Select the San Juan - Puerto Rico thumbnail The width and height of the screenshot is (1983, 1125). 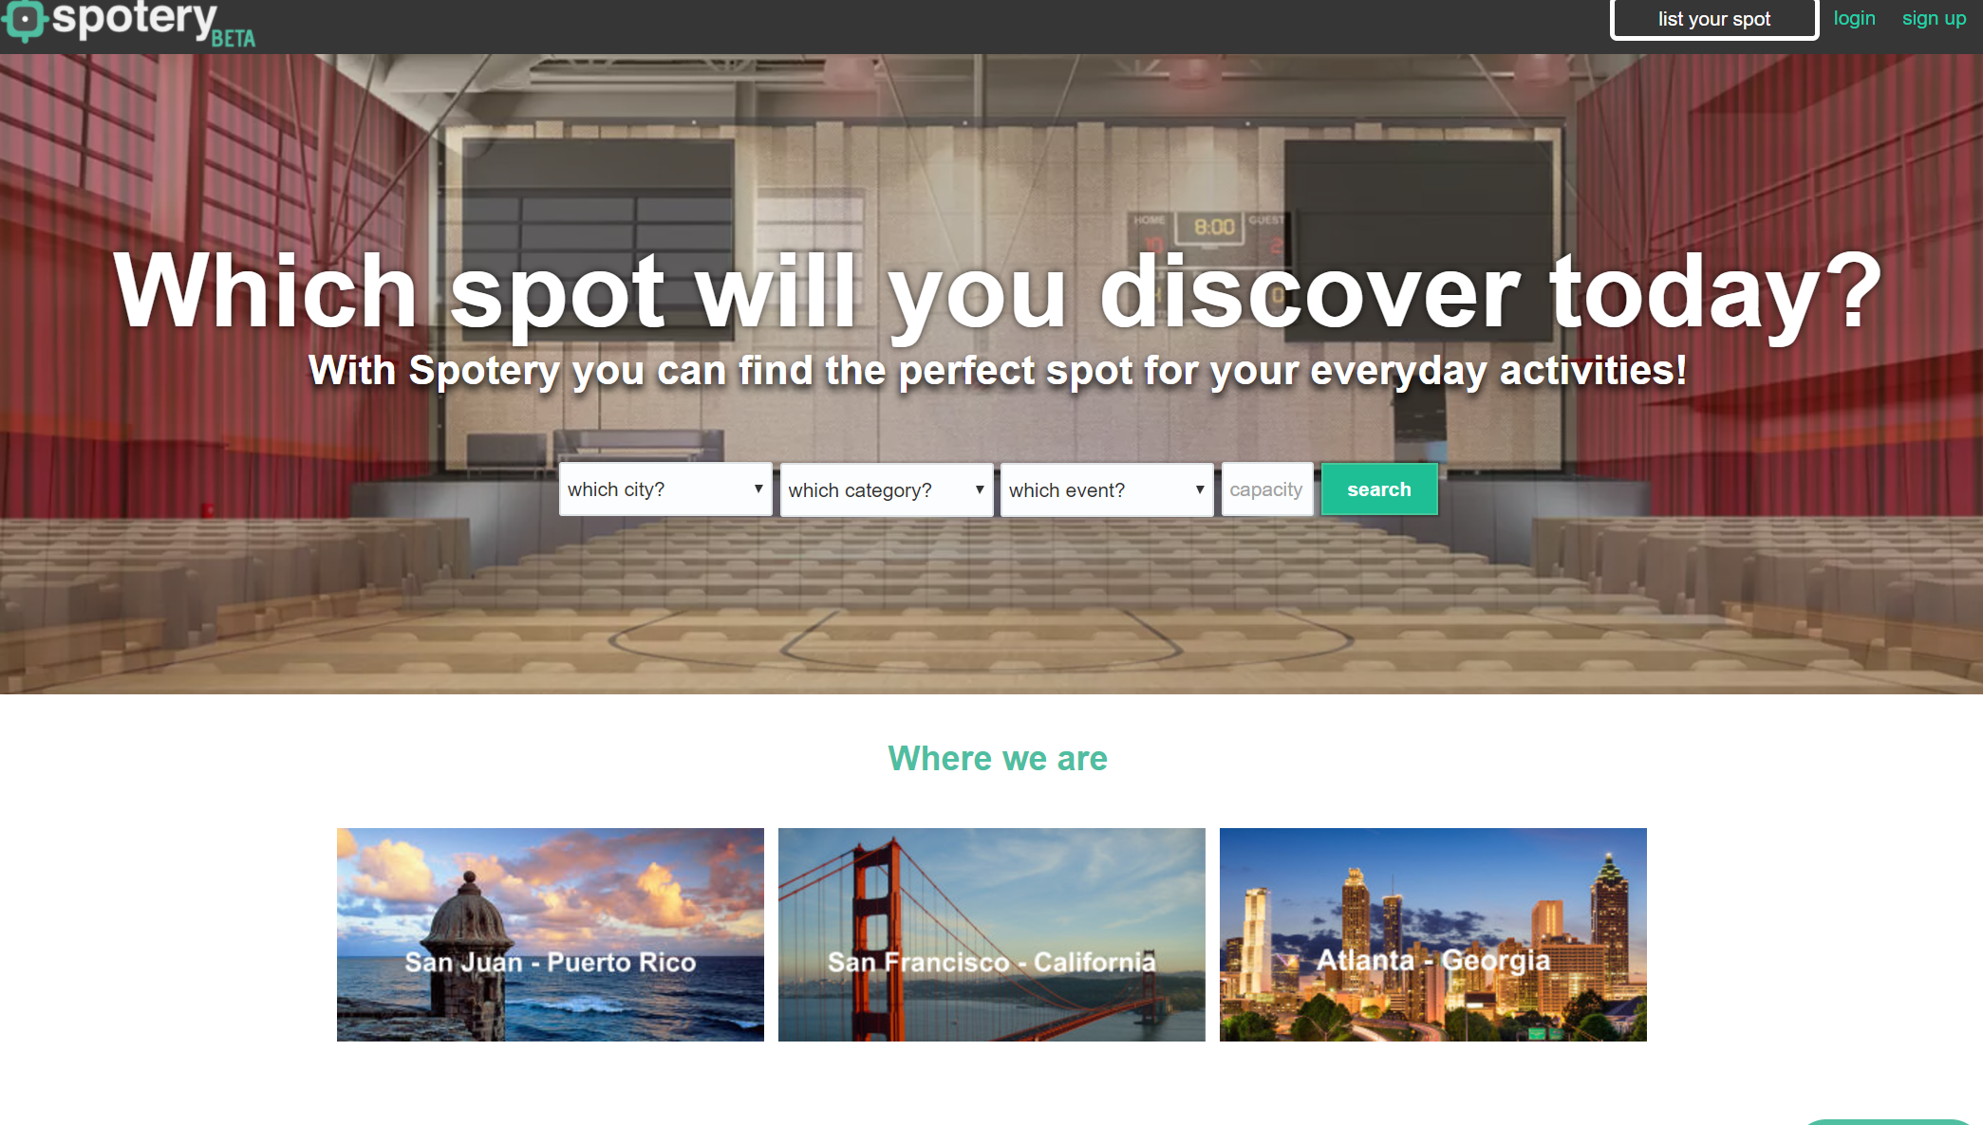[x=551, y=934]
